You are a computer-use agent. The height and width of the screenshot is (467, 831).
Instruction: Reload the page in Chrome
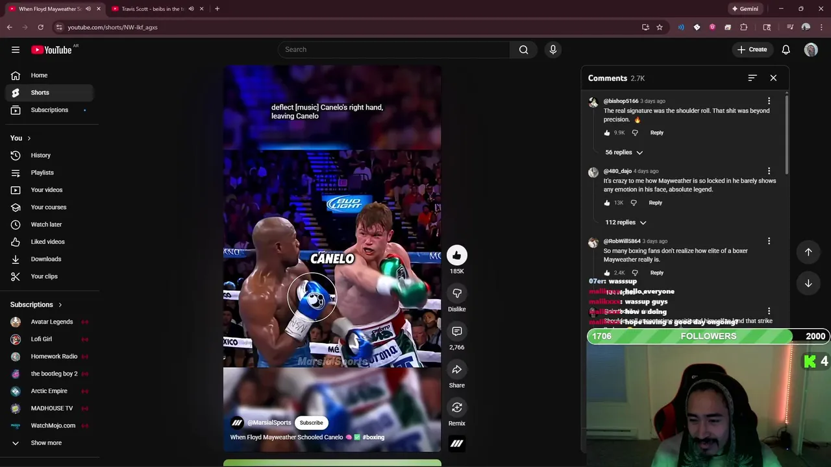[x=40, y=27]
